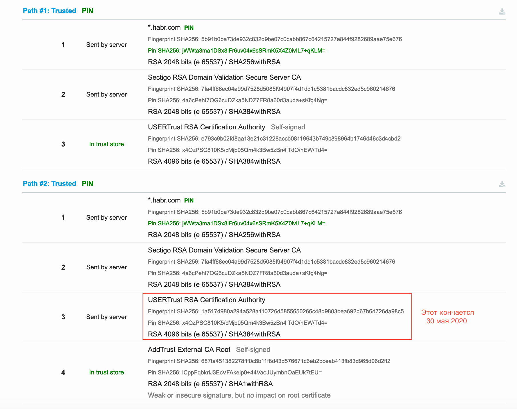Screen dimensions: 517x409
Task: Select the 'Path #2: Trusted' heading
Action: click(49, 184)
